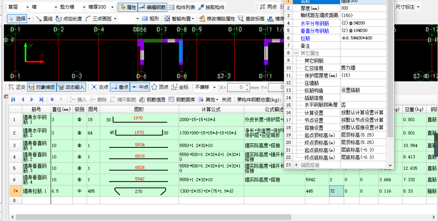
Task: Open 缩尺配筋 scaled rebar tool
Action: click(123, 100)
